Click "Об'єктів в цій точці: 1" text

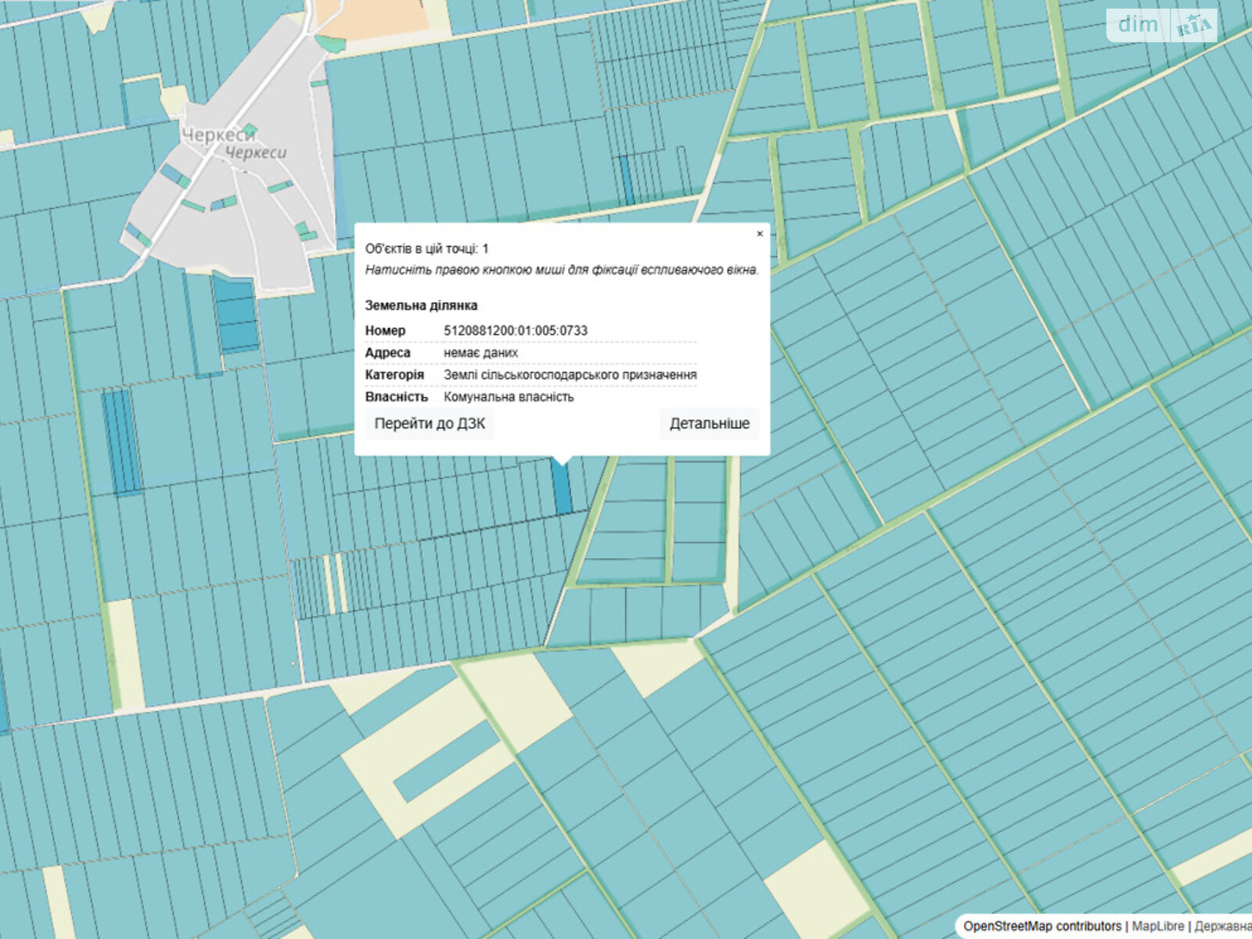(426, 249)
